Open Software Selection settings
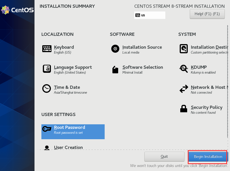Viewport: 230px width, 171px height. pyautogui.click(x=143, y=67)
